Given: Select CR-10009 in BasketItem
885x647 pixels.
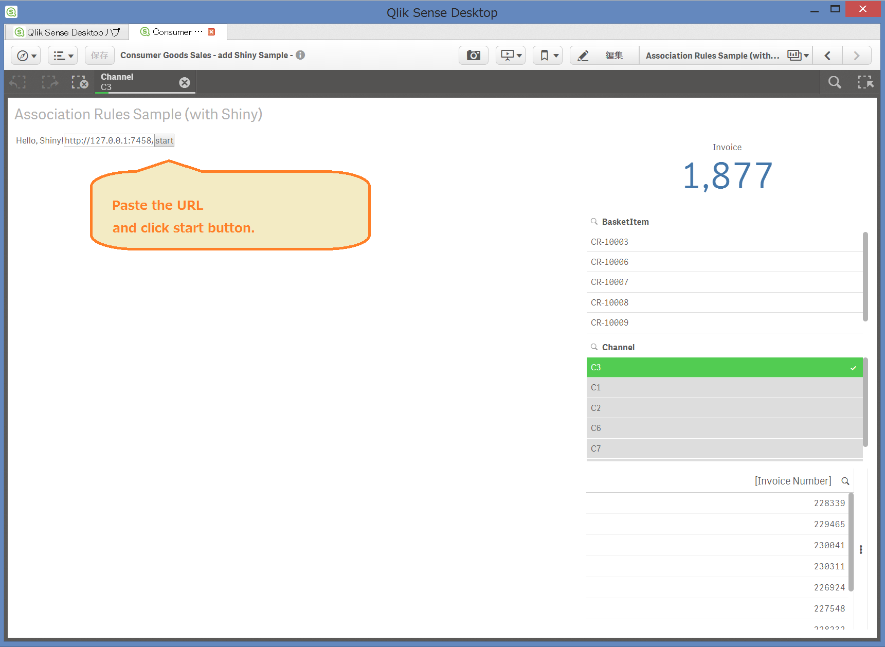Looking at the screenshot, I should (724, 322).
